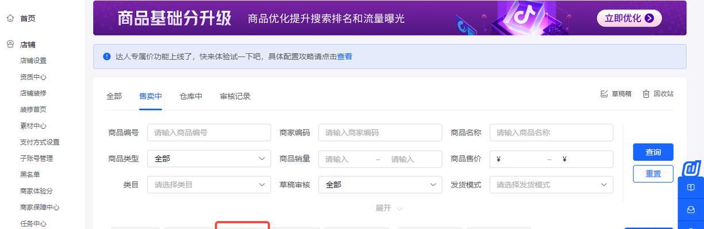Open the 回收站 recycle bin icon
The height and width of the screenshot is (229, 704).
pyautogui.click(x=646, y=94)
